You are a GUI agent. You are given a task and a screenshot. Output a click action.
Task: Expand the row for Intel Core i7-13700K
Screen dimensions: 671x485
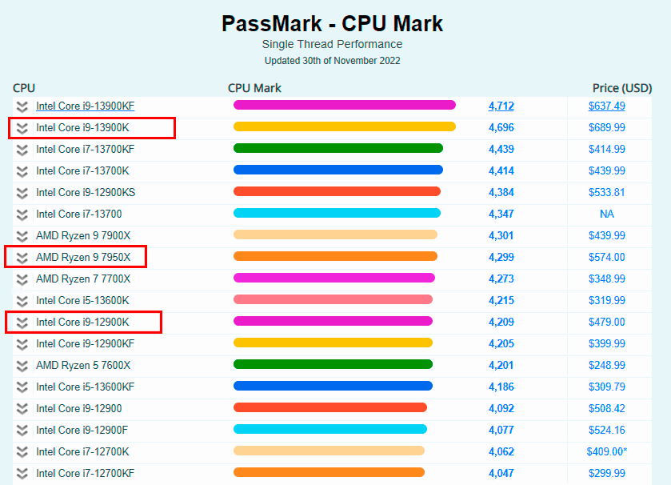coord(22,170)
